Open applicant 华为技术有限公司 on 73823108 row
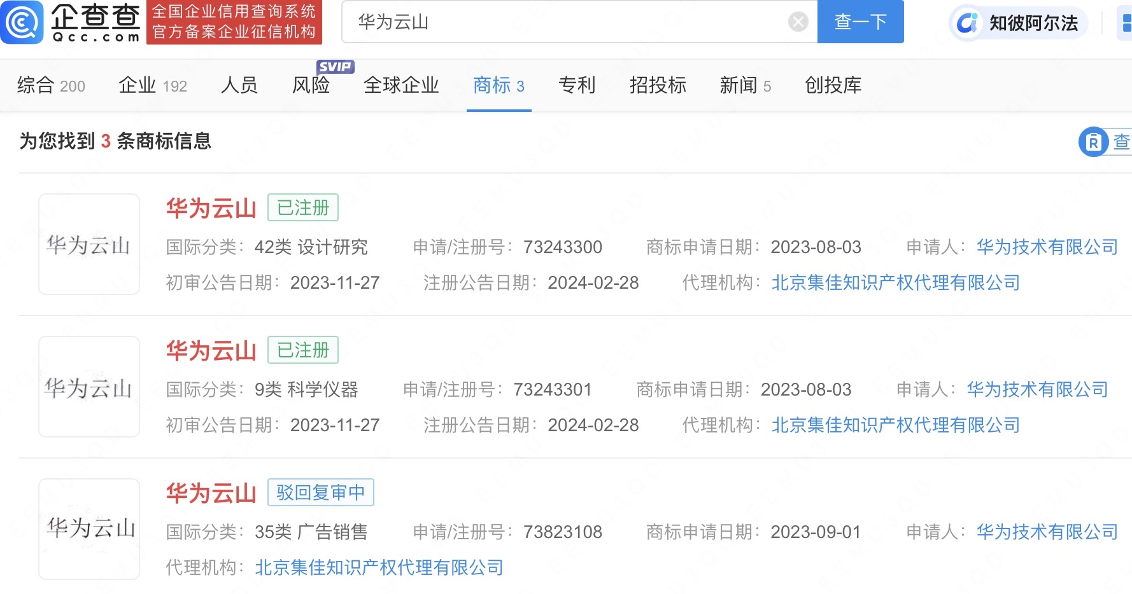Image resolution: width=1132 pixels, height=594 pixels. pos(1047,532)
